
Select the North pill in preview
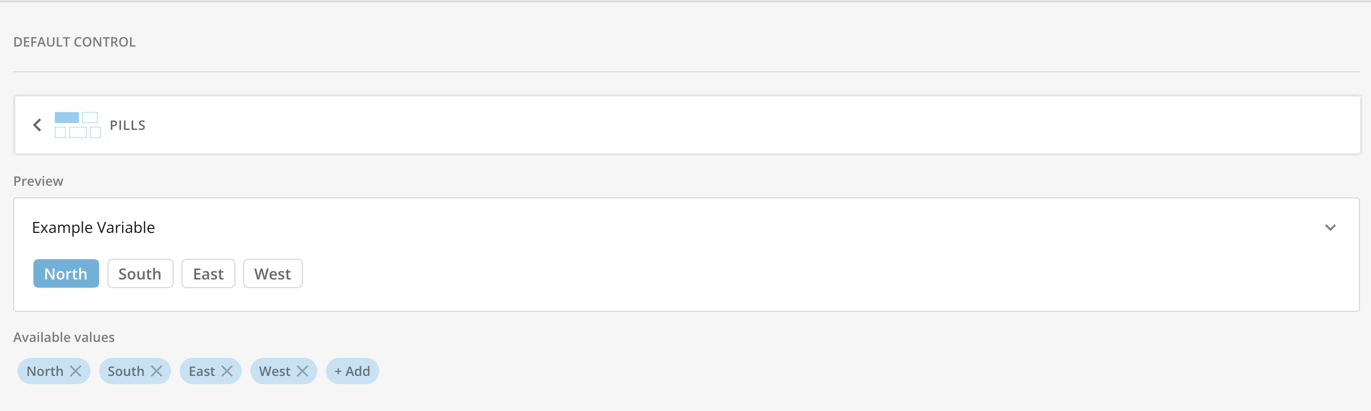66,274
